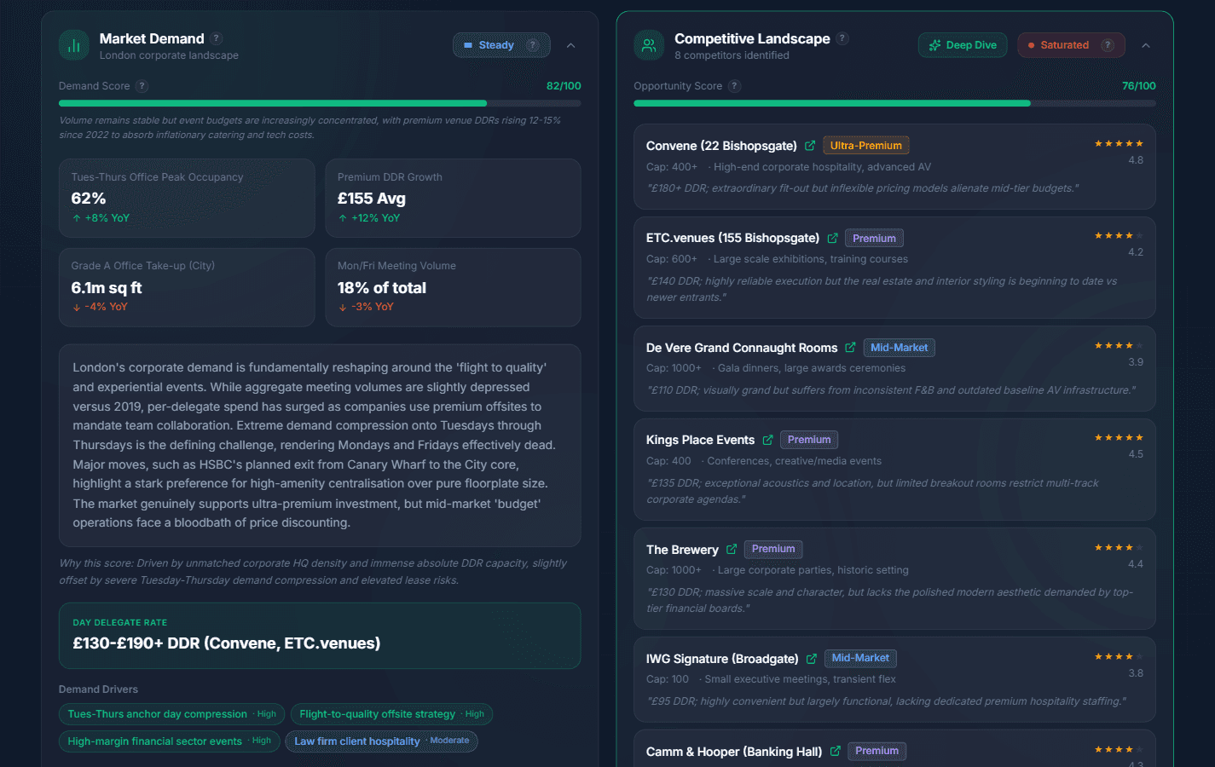The width and height of the screenshot is (1215, 767).
Task: Click the Deep Dive button
Action: tap(963, 45)
